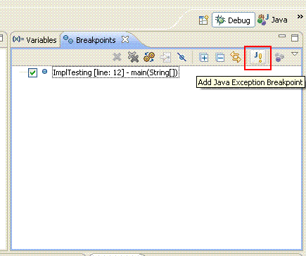306x256 pixels.
Task: Add a Java Exception Breakpoint
Action: click(258, 57)
